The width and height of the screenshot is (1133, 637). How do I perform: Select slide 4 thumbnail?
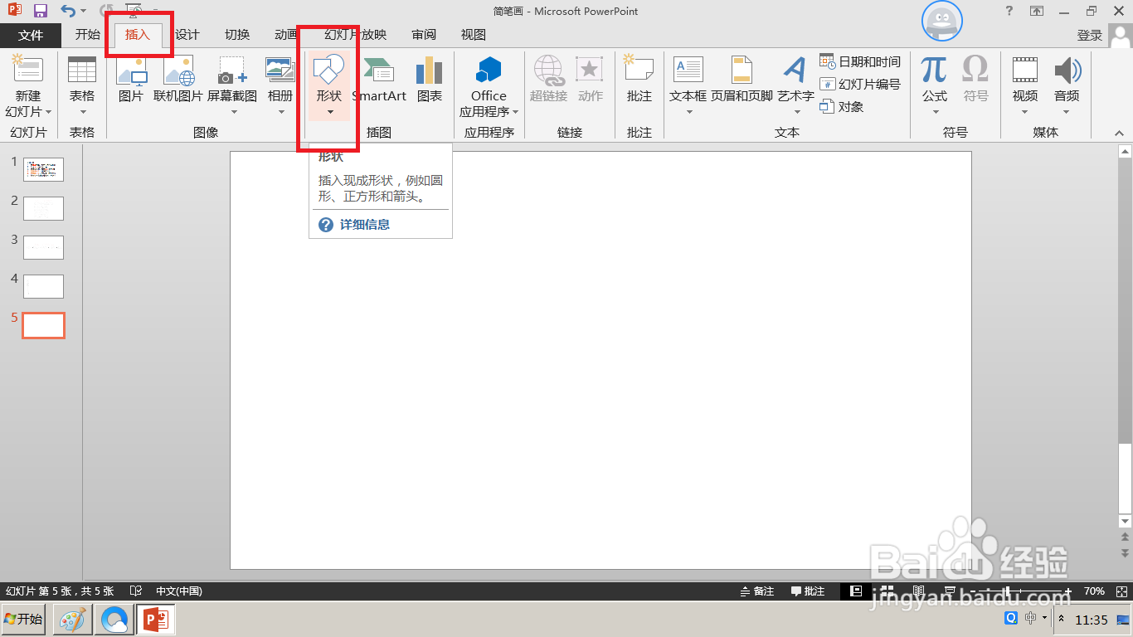pyautogui.click(x=43, y=286)
